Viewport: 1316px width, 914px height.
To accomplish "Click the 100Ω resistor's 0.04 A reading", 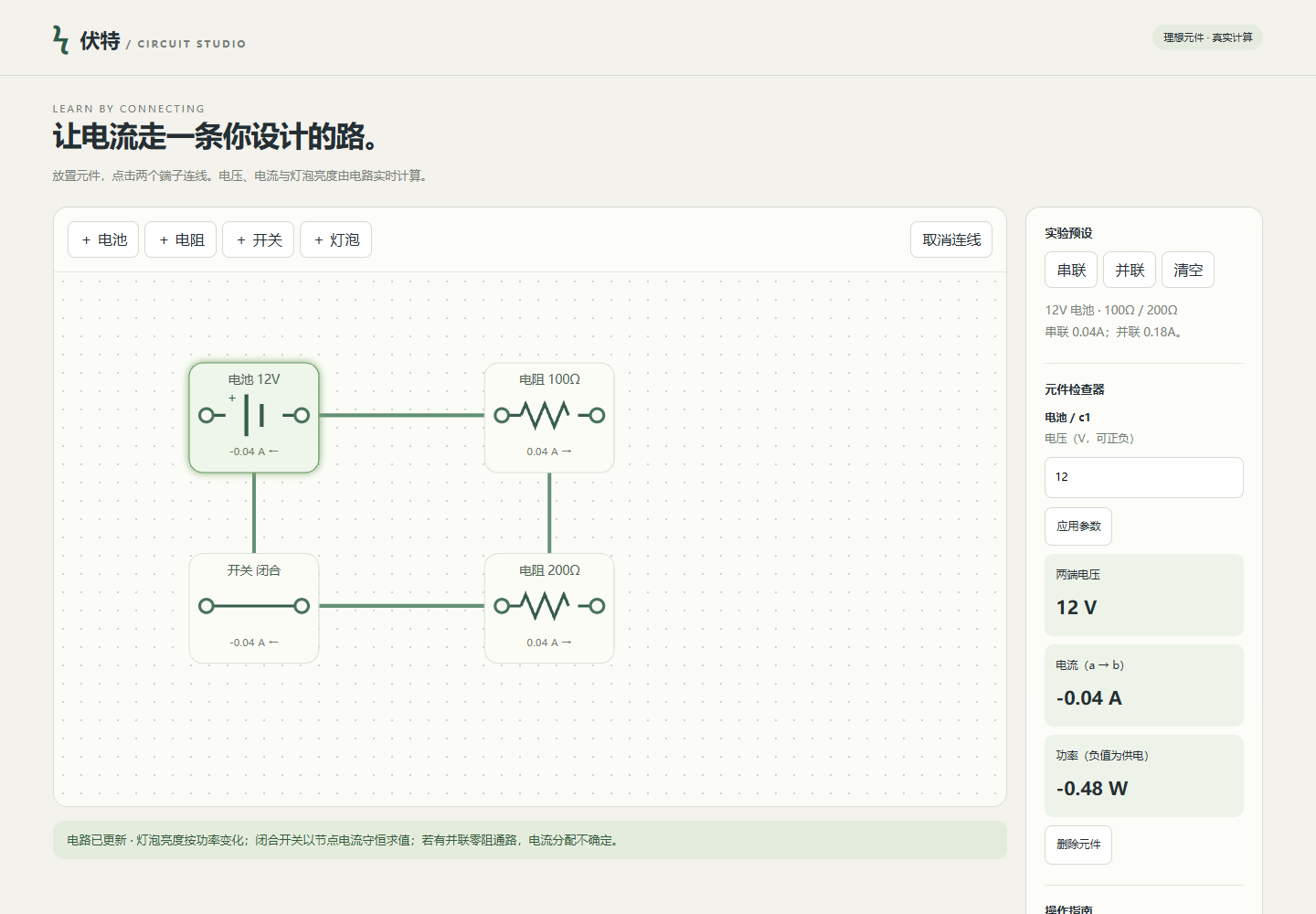I will 549,452.
